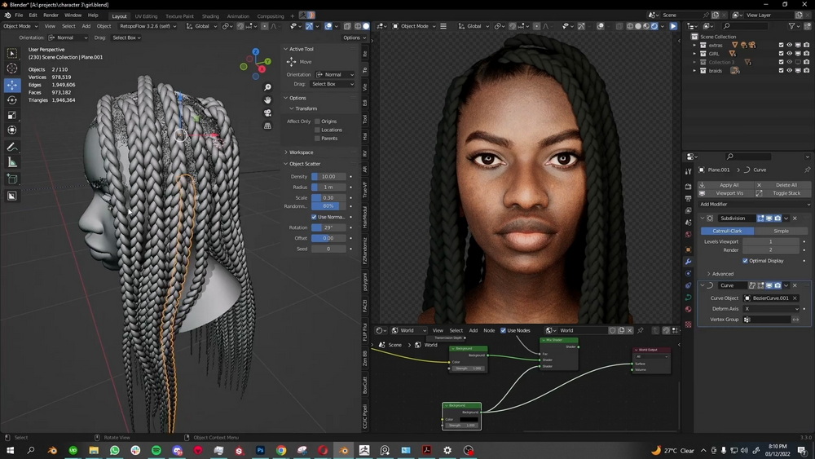Image resolution: width=815 pixels, height=459 pixels.
Task: Uncheck the Use Normal checkbox
Action: 314,217
